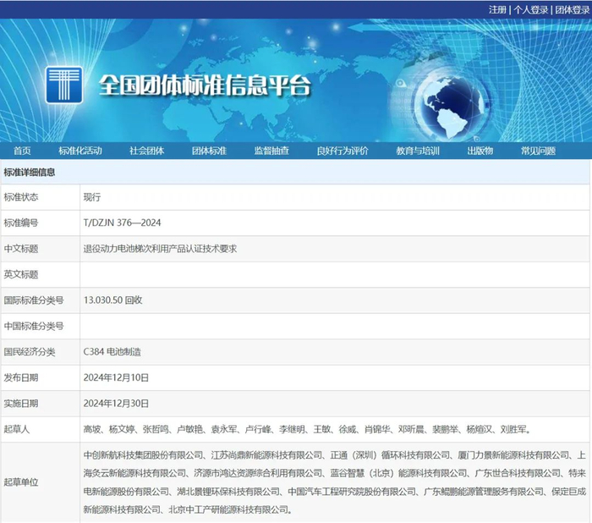Image resolution: width=592 pixels, height=523 pixels.
Task: Open the 标准化活动 navigation menu
Action: point(80,151)
